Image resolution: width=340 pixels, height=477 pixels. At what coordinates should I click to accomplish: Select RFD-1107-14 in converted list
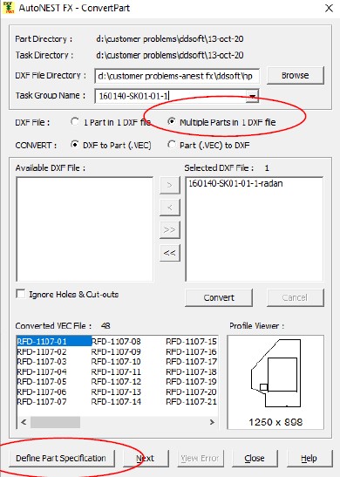click(x=116, y=402)
